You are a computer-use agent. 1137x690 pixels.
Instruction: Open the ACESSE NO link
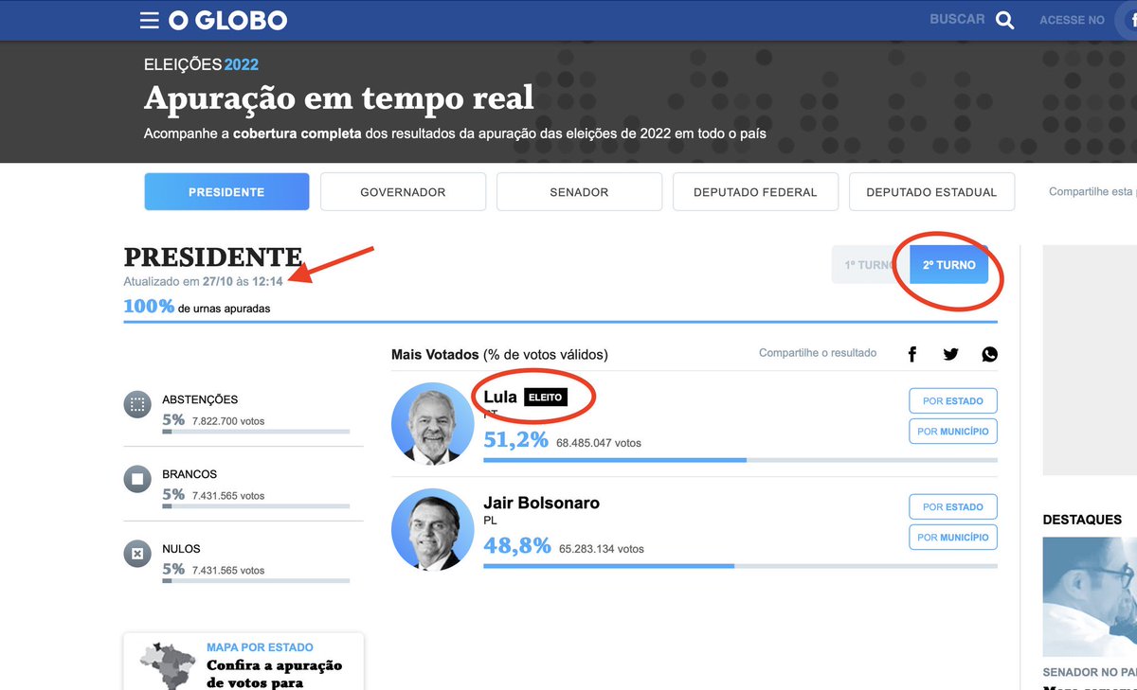(1072, 20)
